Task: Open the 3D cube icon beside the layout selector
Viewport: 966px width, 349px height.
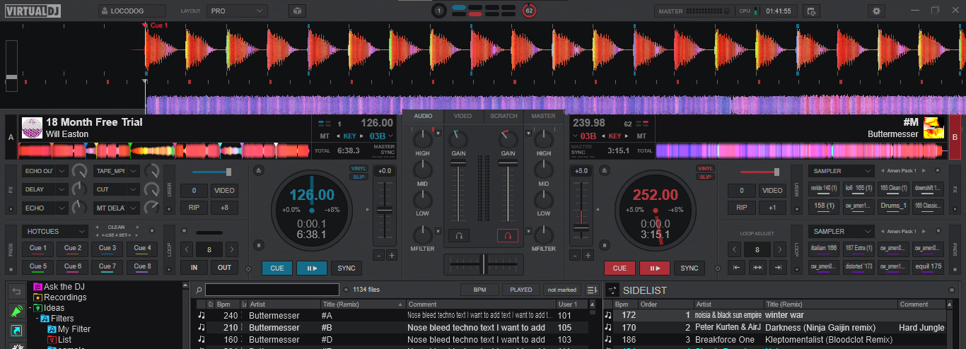Action: coord(297,11)
